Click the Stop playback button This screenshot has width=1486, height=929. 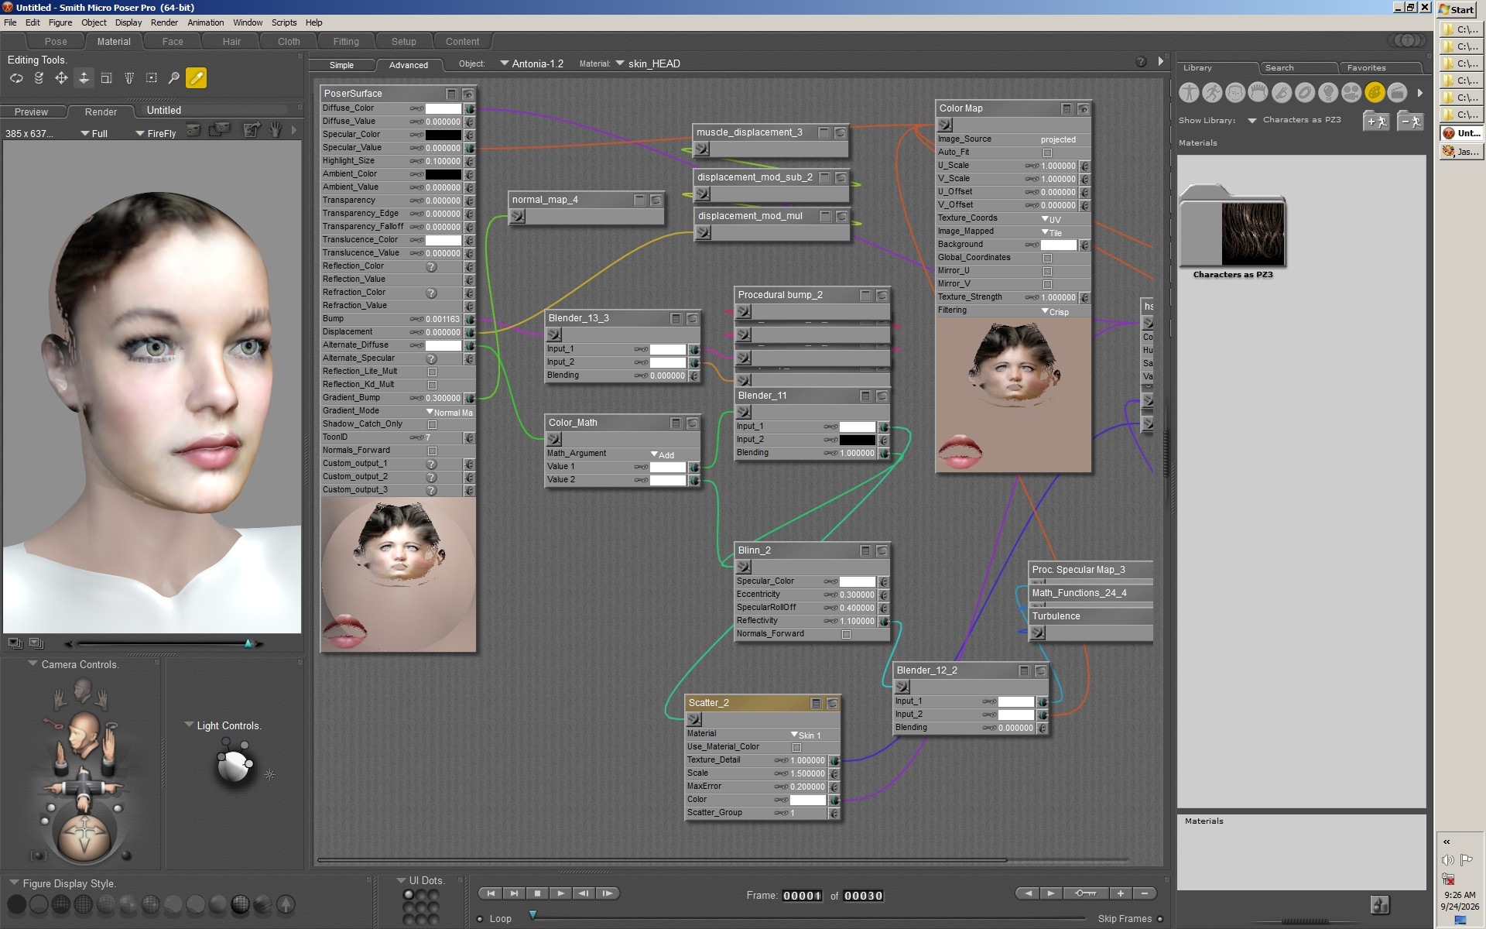pyautogui.click(x=537, y=893)
